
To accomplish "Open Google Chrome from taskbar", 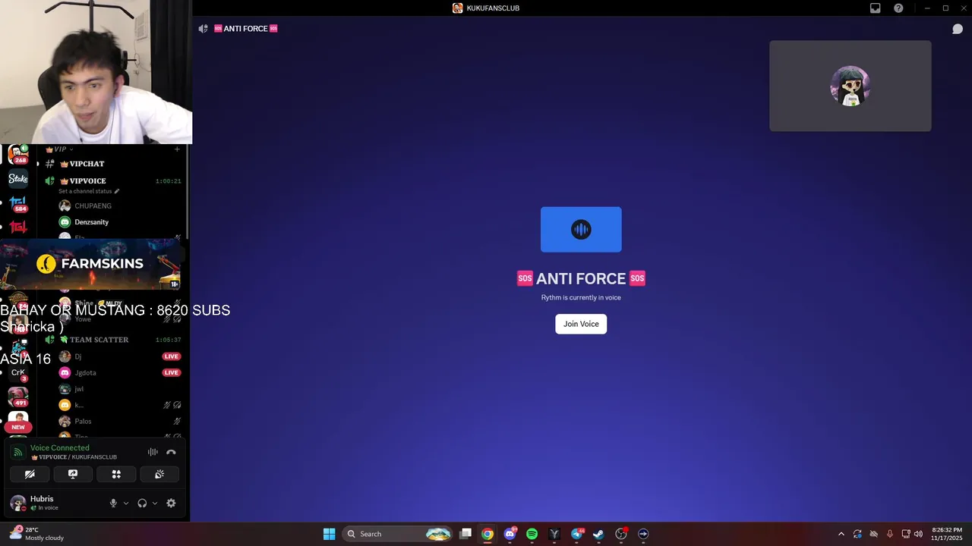I will pos(488,534).
